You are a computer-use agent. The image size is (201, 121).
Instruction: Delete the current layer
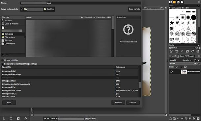pos(198,118)
